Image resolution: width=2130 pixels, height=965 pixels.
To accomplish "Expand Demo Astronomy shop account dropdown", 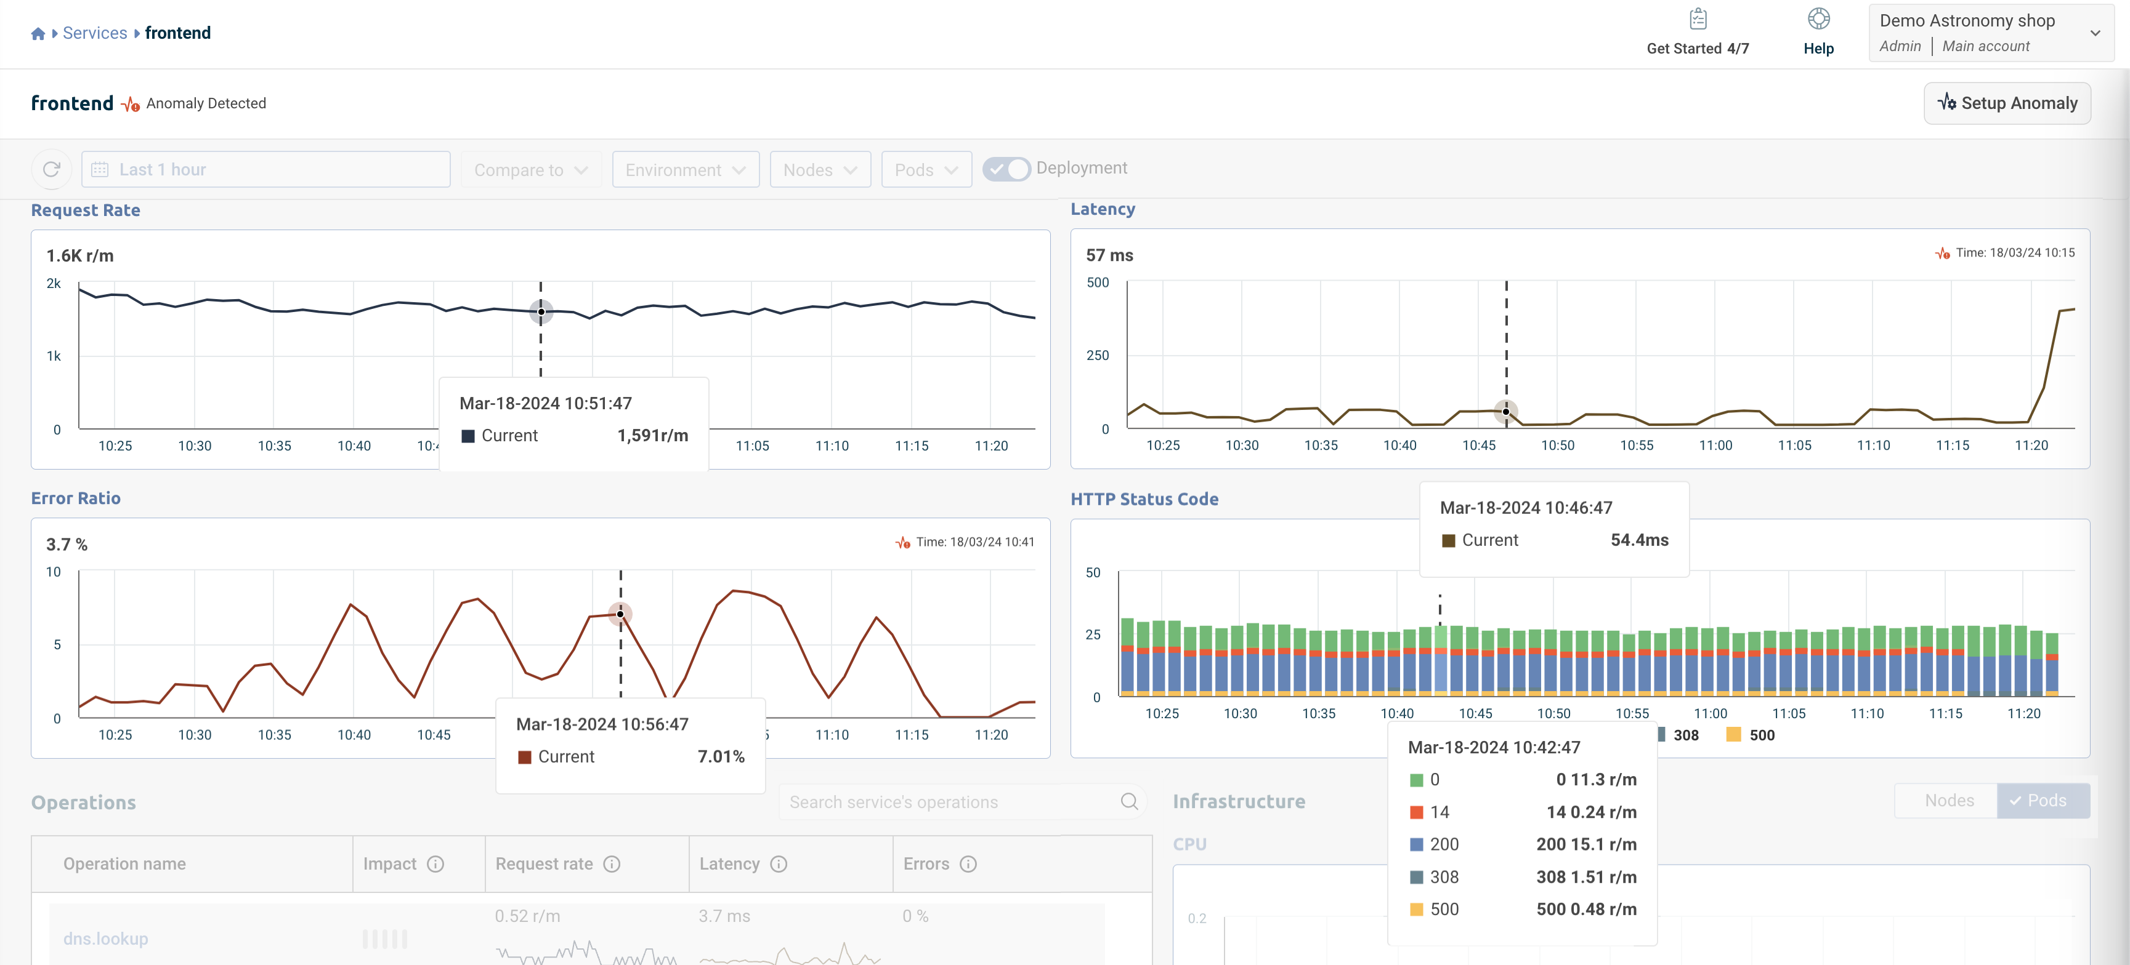I will pos(1990,32).
